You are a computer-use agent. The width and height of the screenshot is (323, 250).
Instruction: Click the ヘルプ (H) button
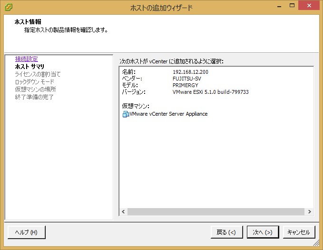(26, 232)
